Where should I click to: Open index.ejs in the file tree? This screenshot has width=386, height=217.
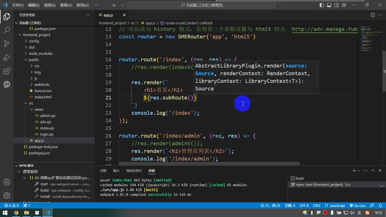click(x=47, y=128)
